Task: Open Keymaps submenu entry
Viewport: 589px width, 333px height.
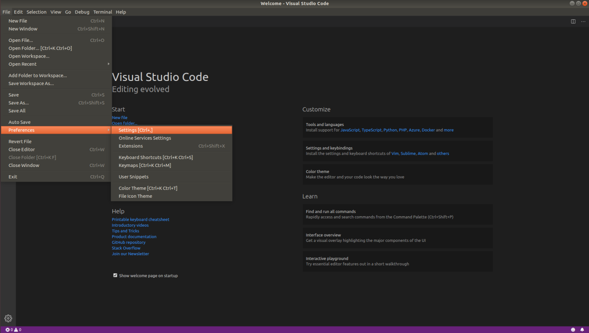Action: [x=172, y=165]
